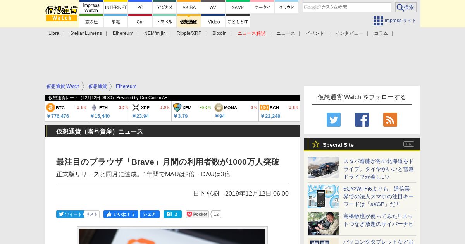Click the Hatena B! bookmark button
The image size is (465, 244).
pyautogui.click(x=172, y=214)
